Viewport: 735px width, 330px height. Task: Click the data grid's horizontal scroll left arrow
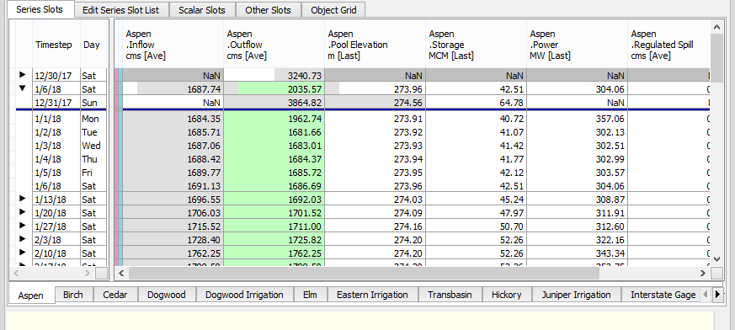pyautogui.click(x=121, y=273)
